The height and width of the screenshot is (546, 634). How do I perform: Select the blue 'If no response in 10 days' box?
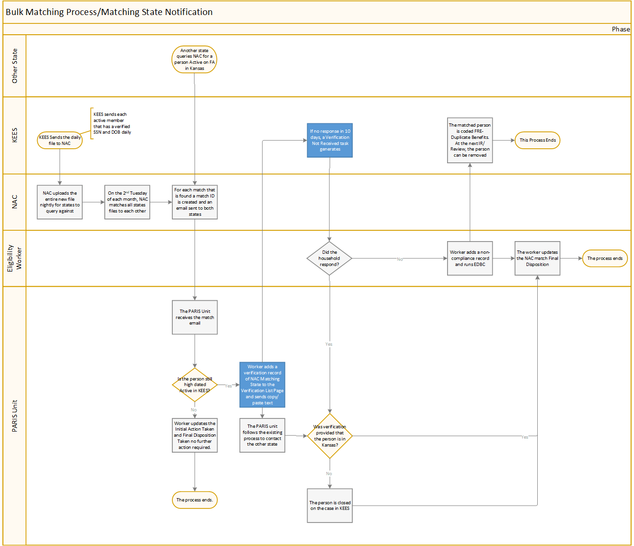tap(330, 140)
